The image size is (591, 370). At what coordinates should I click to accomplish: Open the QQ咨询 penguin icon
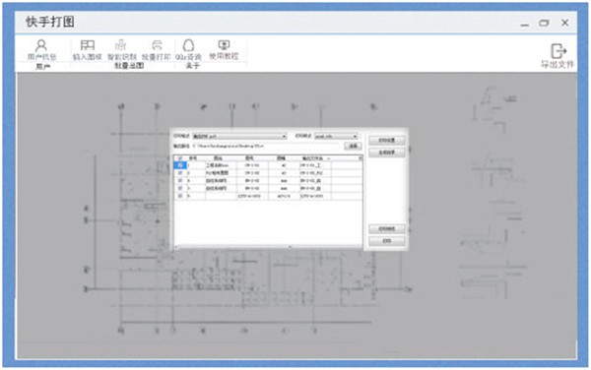tap(188, 49)
